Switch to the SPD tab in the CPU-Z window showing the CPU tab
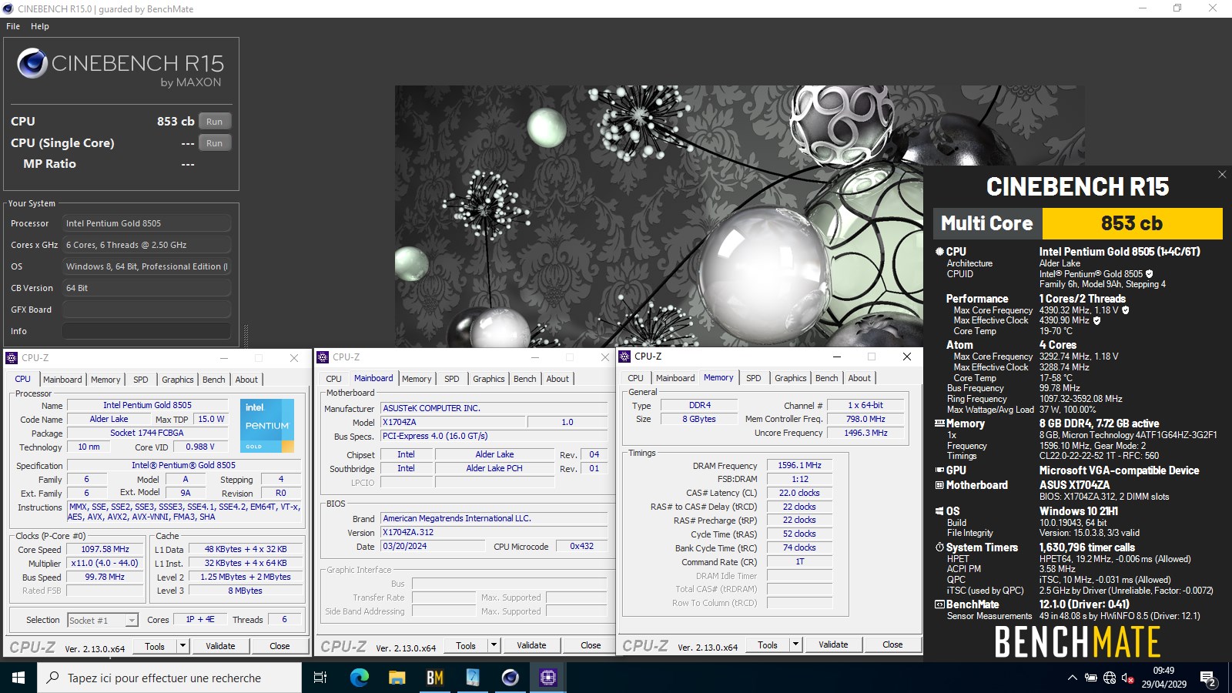Screen dimensions: 1232x693 tap(141, 380)
